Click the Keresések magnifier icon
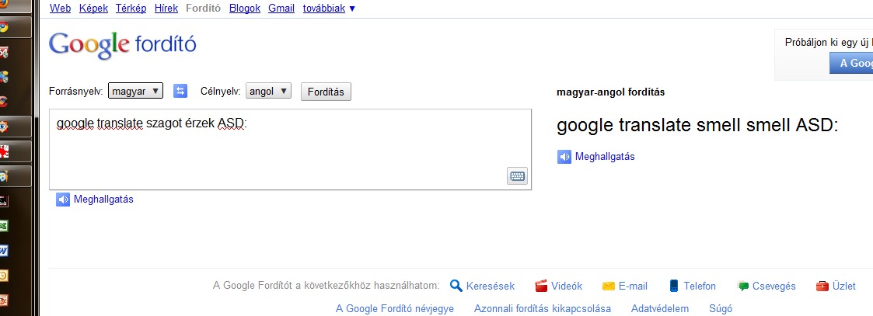 coord(456,286)
